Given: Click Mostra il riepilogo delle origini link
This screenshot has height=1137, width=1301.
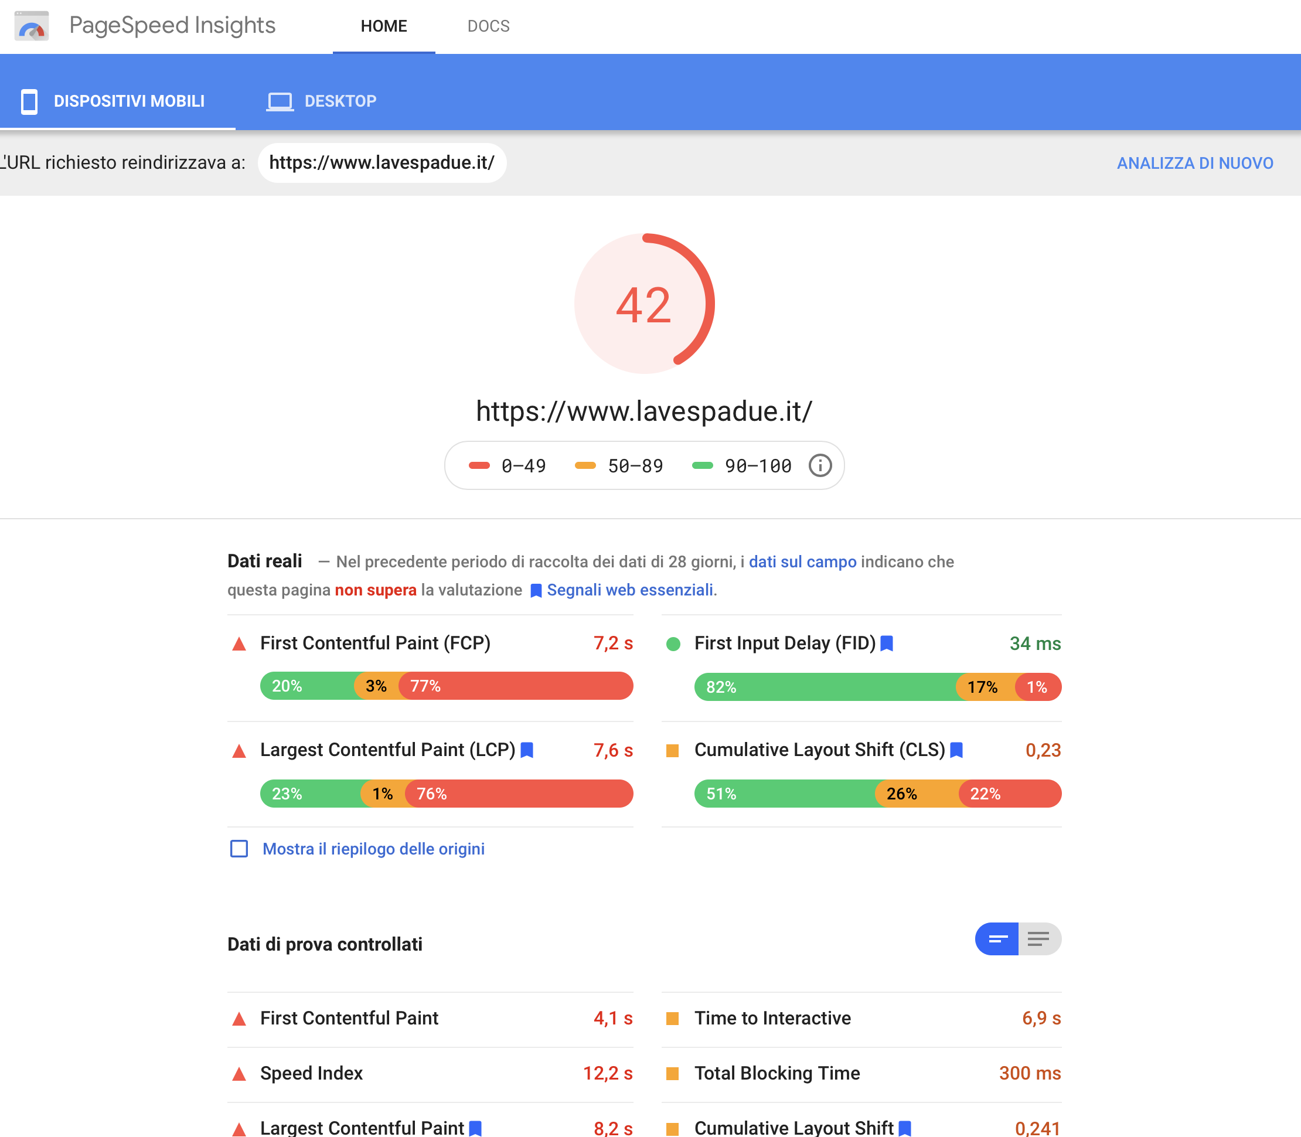Looking at the screenshot, I should [374, 849].
